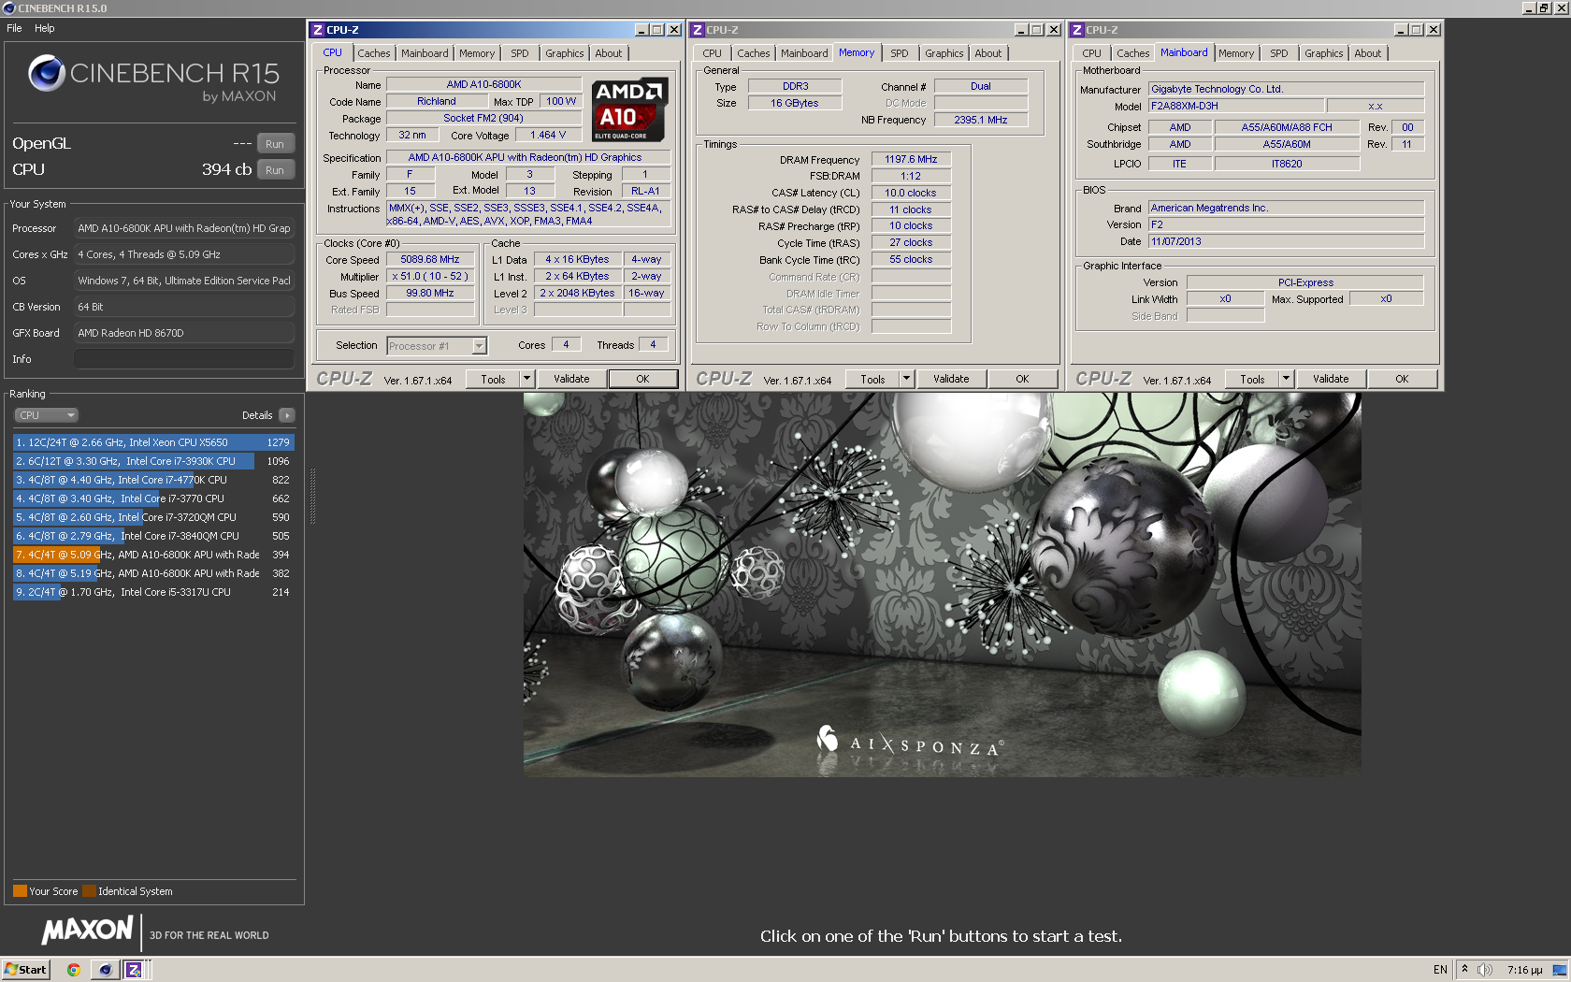This screenshot has width=1571, height=982.
Task: Click the MAXON logo at bottom
Action: tap(87, 931)
